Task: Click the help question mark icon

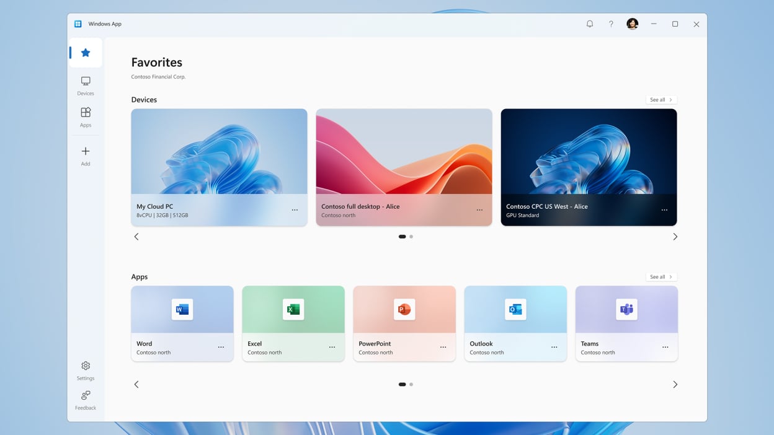Action: click(611, 24)
